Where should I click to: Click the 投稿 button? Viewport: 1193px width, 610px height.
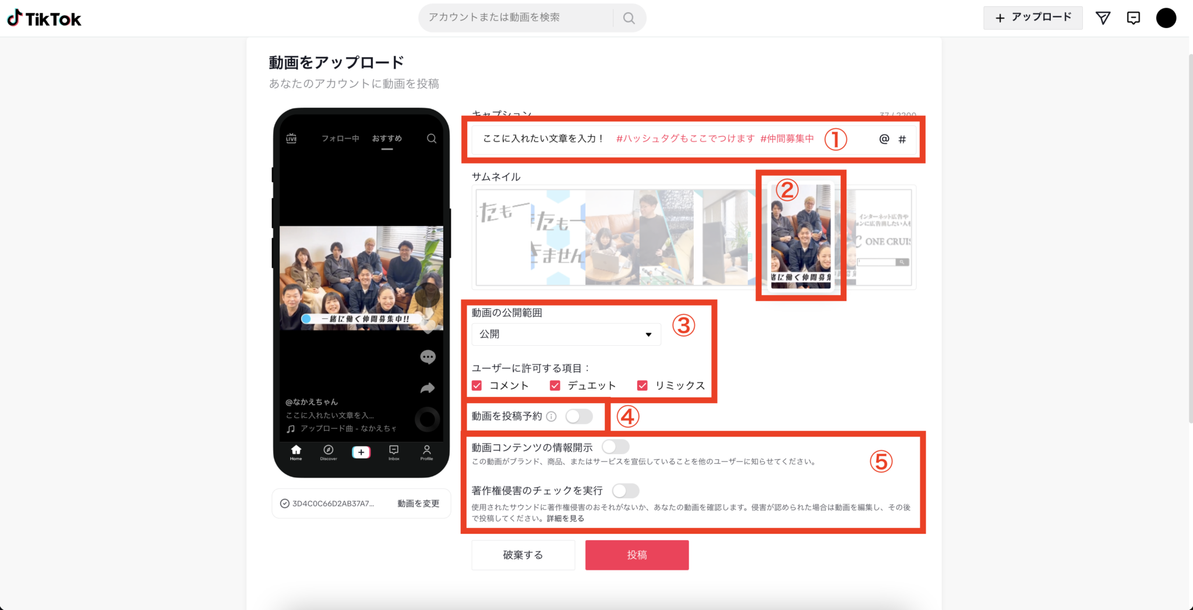pos(637,555)
